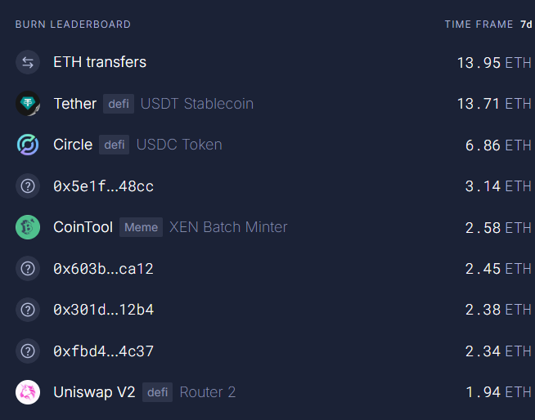Click the defi tag next to Uniswap V2
Screen dimensions: 535x420
pyautogui.click(x=157, y=392)
